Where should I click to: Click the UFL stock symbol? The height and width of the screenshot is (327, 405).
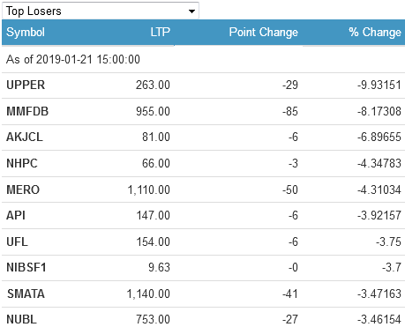point(17,242)
